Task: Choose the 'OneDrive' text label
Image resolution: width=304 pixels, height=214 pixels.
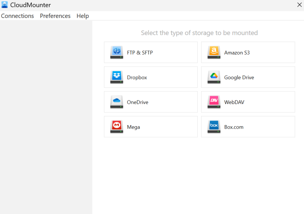Action: [138, 103]
